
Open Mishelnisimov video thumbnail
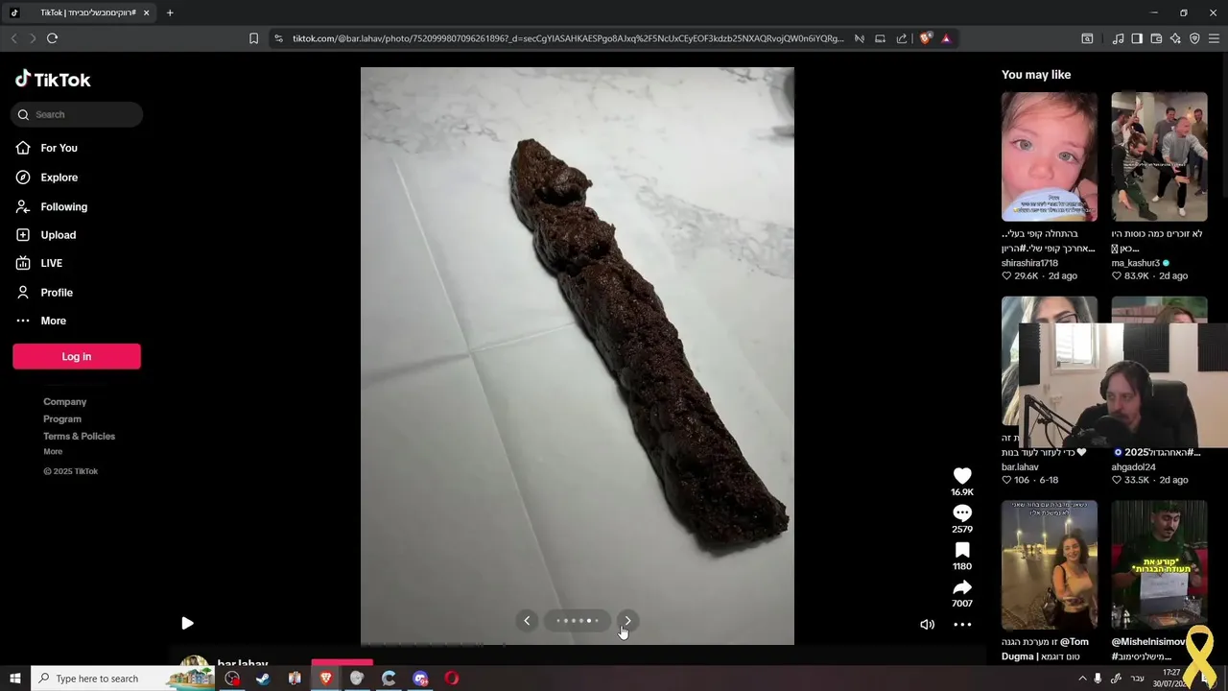tap(1159, 564)
